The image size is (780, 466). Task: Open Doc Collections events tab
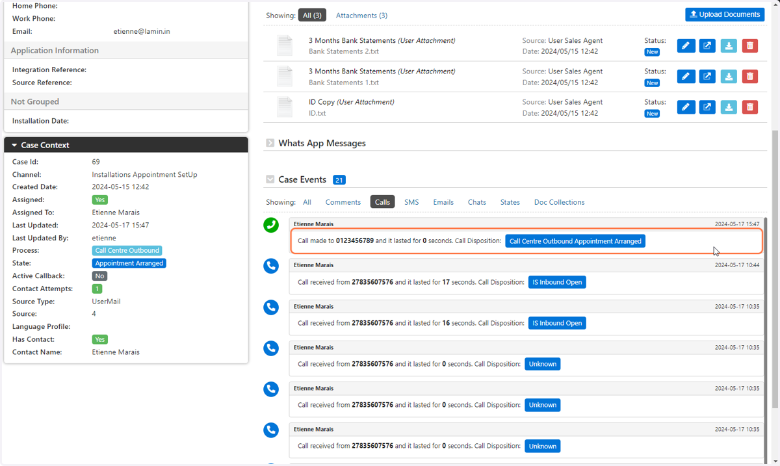point(560,202)
